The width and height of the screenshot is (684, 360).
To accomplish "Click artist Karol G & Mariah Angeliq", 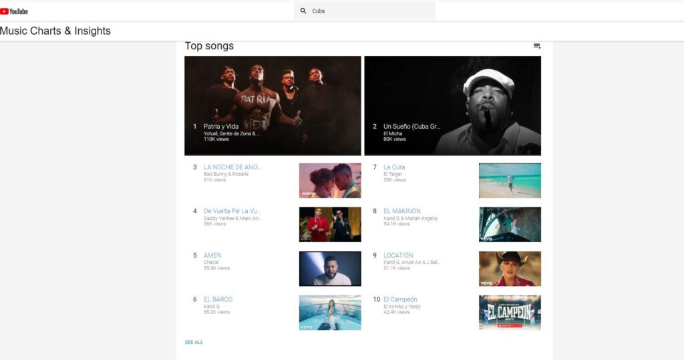I will [410, 219].
